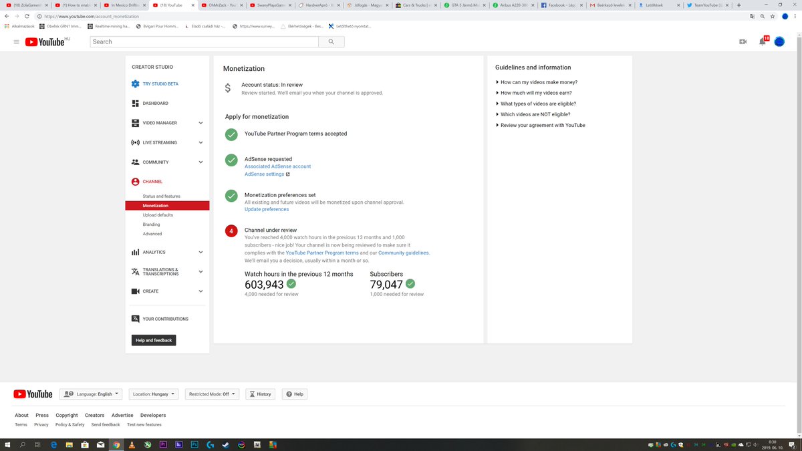Expand the Analytics section chevron
Viewport: 802px width, 451px height.
coord(200,252)
